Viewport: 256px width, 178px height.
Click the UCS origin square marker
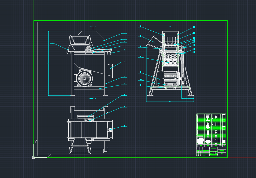coord(34,157)
